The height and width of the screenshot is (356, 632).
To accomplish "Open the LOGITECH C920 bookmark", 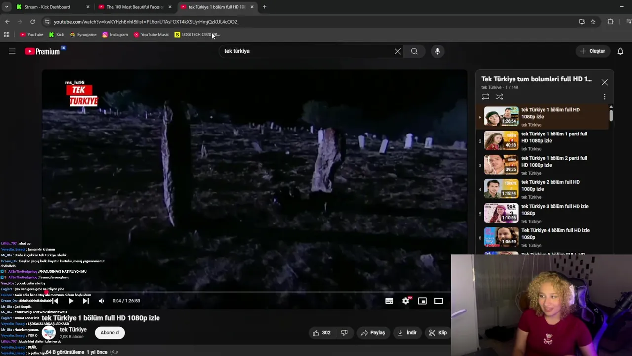I will (x=197, y=35).
